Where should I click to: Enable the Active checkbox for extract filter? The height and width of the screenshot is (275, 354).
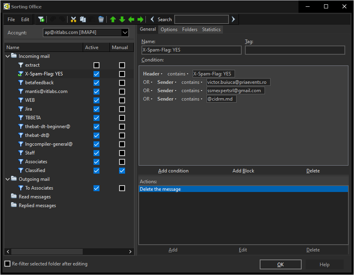point(96,65)
